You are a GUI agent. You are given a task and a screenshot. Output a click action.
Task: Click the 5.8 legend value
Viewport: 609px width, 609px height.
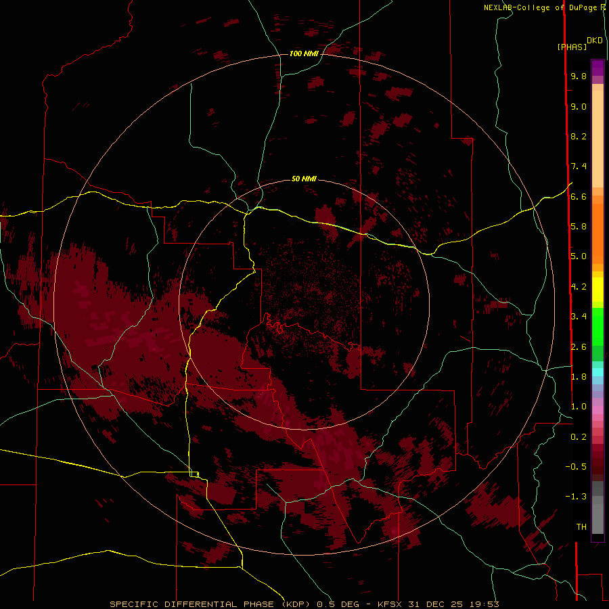[x=579, y=226]
